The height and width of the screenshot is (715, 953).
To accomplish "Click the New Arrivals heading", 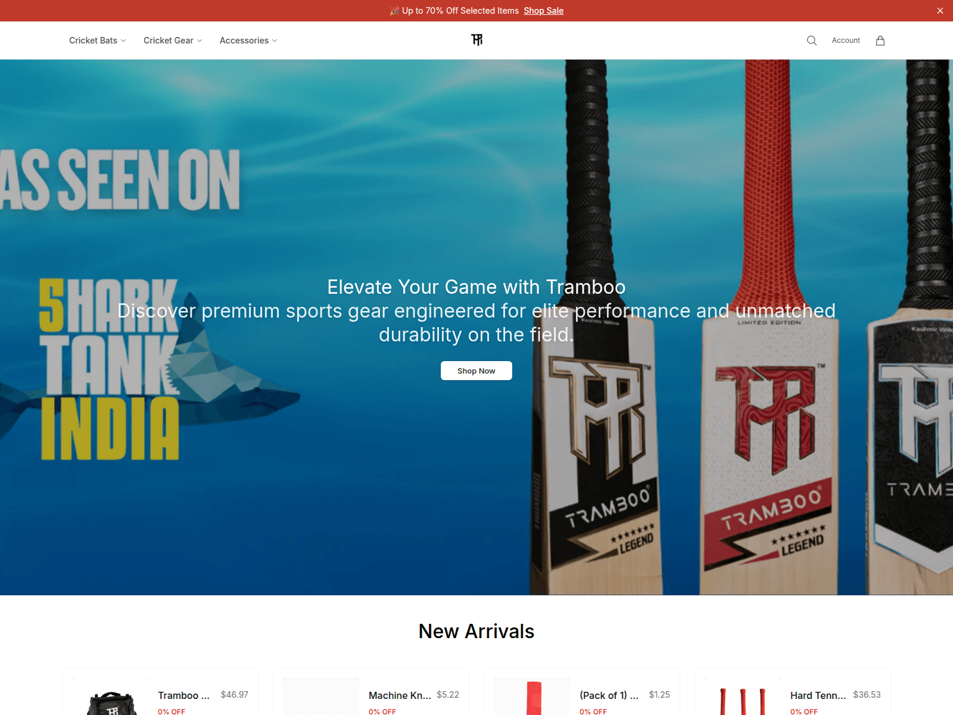I will 476,631.
